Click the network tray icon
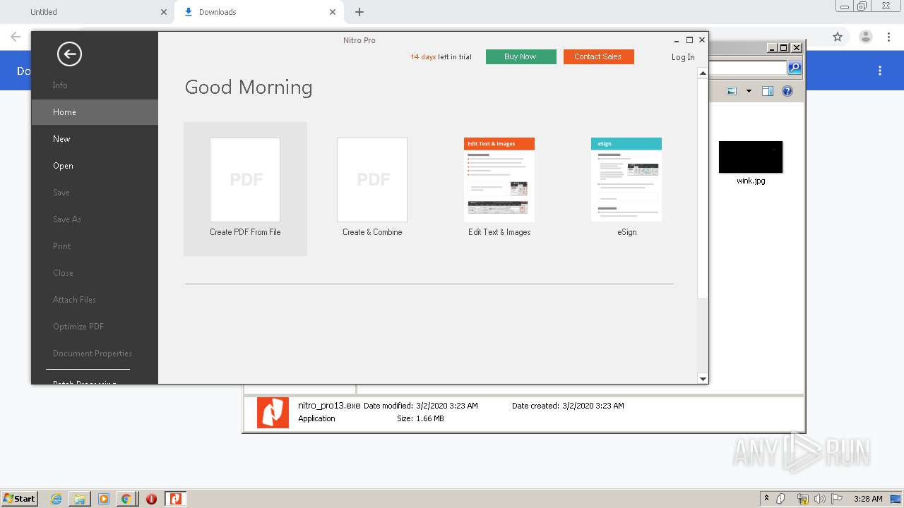This screenshot has width=904, height=508. (802, 499)
